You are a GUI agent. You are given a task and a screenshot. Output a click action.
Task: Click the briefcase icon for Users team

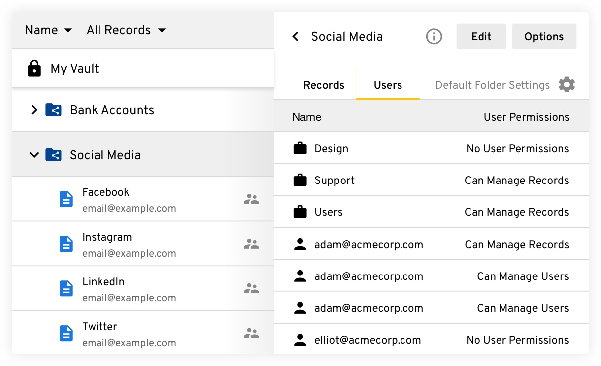pyautogui.click(x=300, y=212)
